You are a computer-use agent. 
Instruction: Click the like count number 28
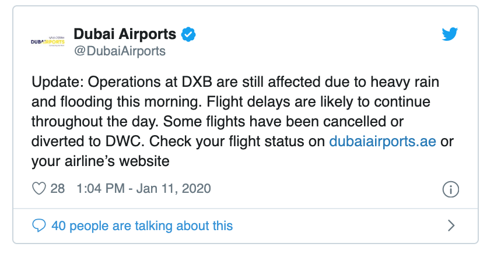57,189
